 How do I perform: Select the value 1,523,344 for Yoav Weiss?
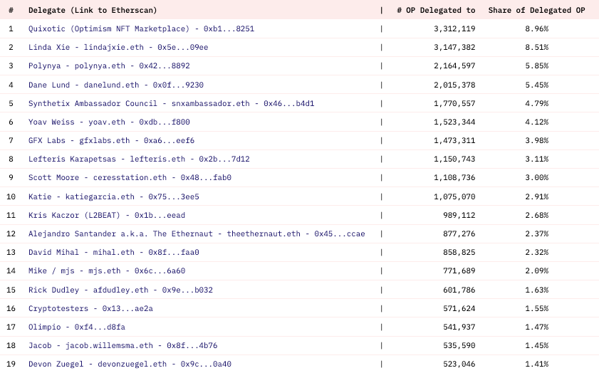click(x=454, y=122)
